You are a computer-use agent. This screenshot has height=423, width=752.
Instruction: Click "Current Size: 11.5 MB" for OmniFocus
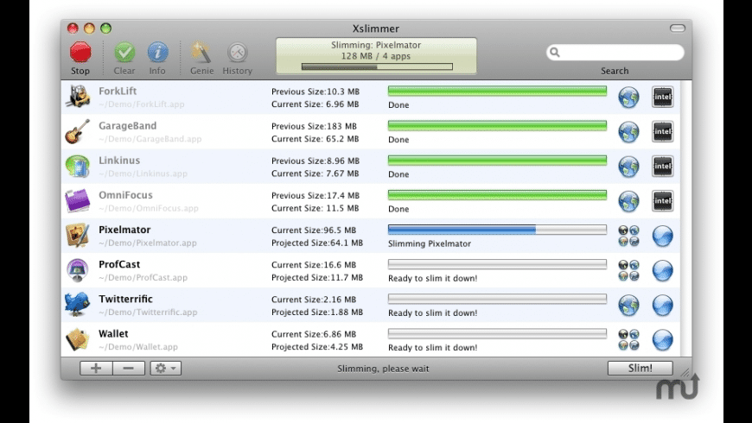(x=315, y=208)
